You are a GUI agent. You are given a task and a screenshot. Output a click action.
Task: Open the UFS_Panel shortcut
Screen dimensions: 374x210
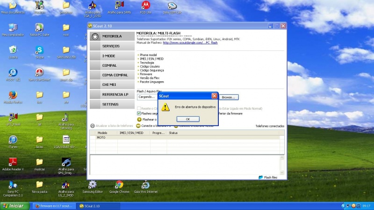pyautogui.click(x=13, y=119)
